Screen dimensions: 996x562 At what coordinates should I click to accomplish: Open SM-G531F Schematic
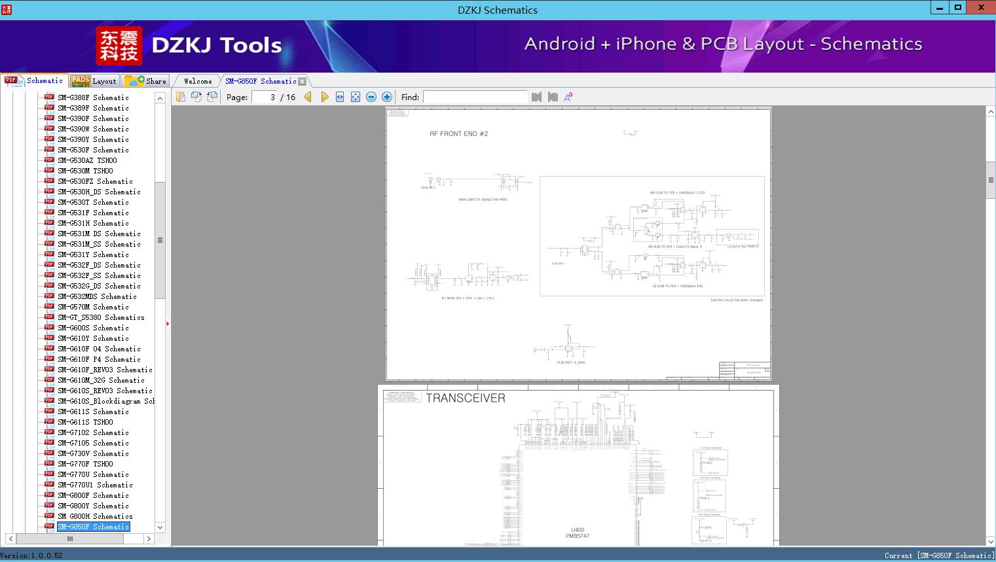click(x=93, y=213)
